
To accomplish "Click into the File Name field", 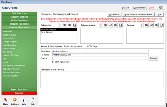I will [100, 55].
